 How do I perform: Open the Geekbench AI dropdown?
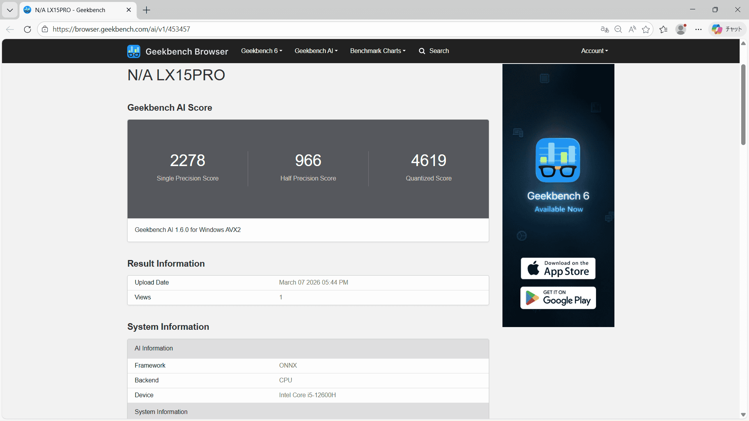pos(316,51)
